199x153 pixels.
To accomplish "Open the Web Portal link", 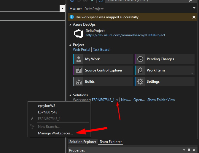I will tap(82, 50).
